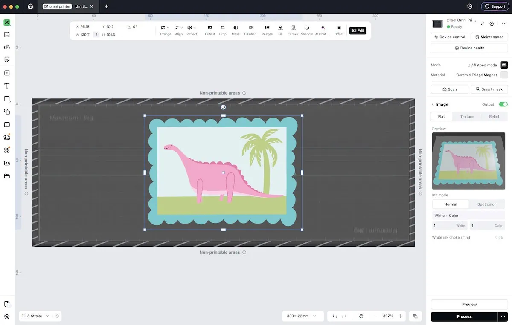Click the Cutout tool

click(x=210, y=30)
